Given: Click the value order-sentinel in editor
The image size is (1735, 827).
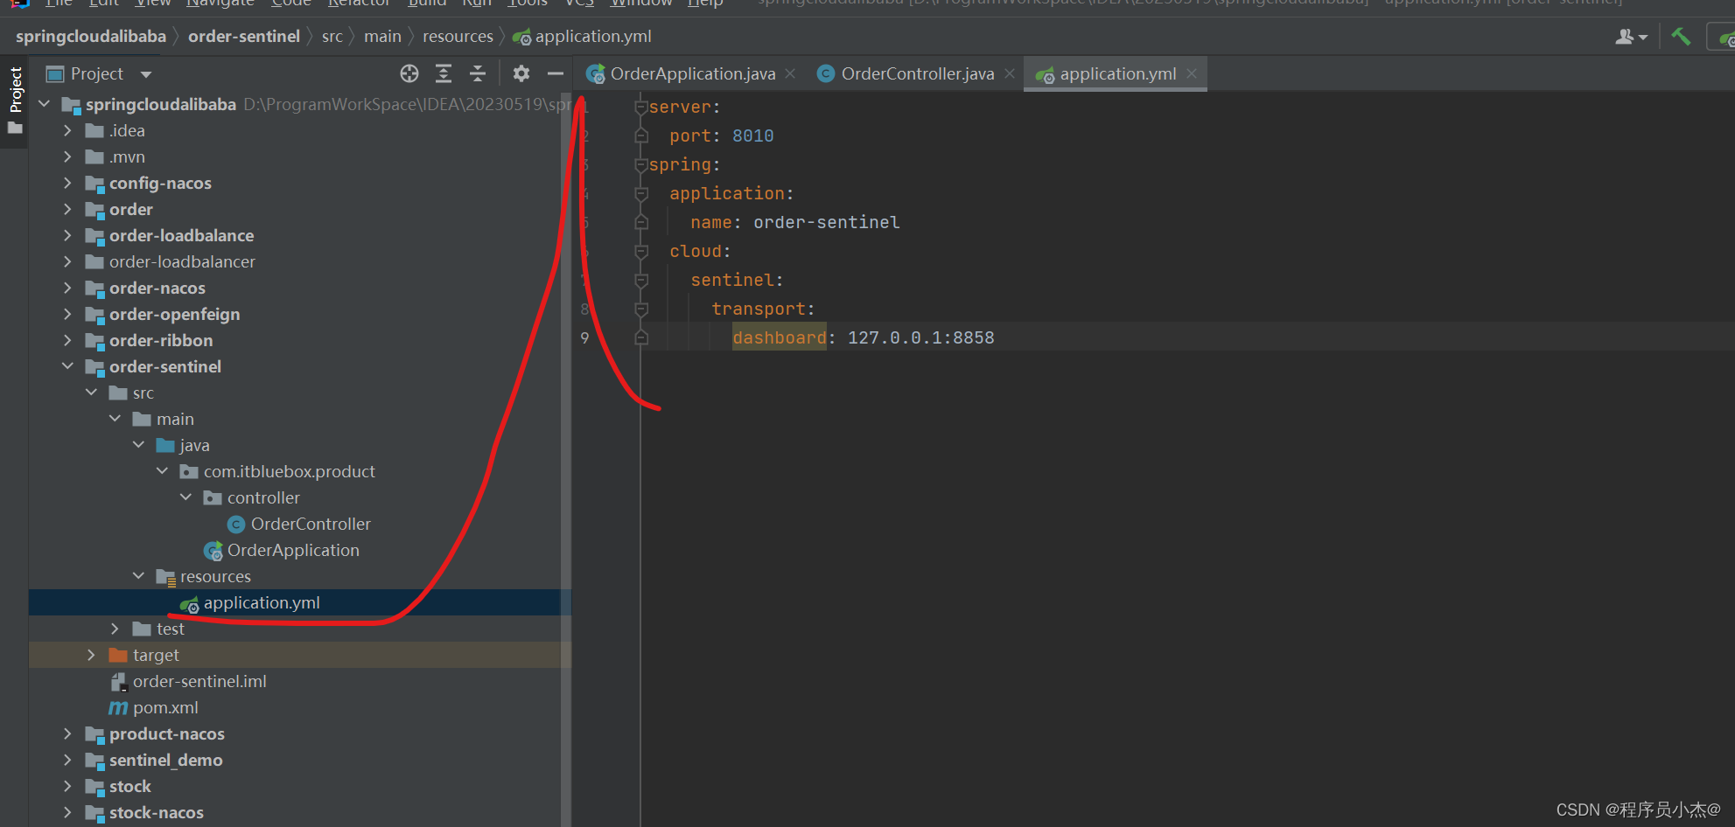Looking at the screenshot, I should tap(827, 222).
